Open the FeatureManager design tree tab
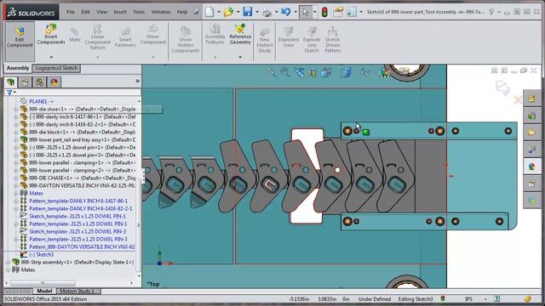Screen dimensions: 545x306 tap(11, 82)
